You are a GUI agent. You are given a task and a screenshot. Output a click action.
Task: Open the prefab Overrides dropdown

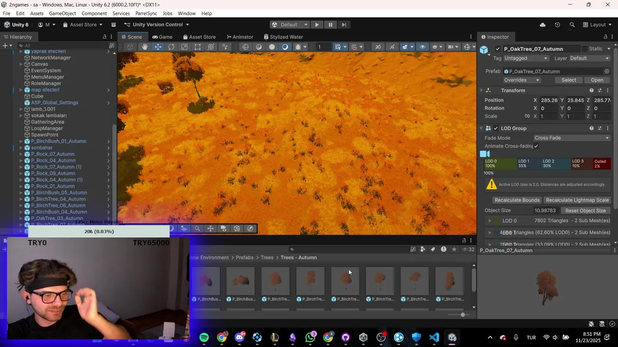coord(521,80)
